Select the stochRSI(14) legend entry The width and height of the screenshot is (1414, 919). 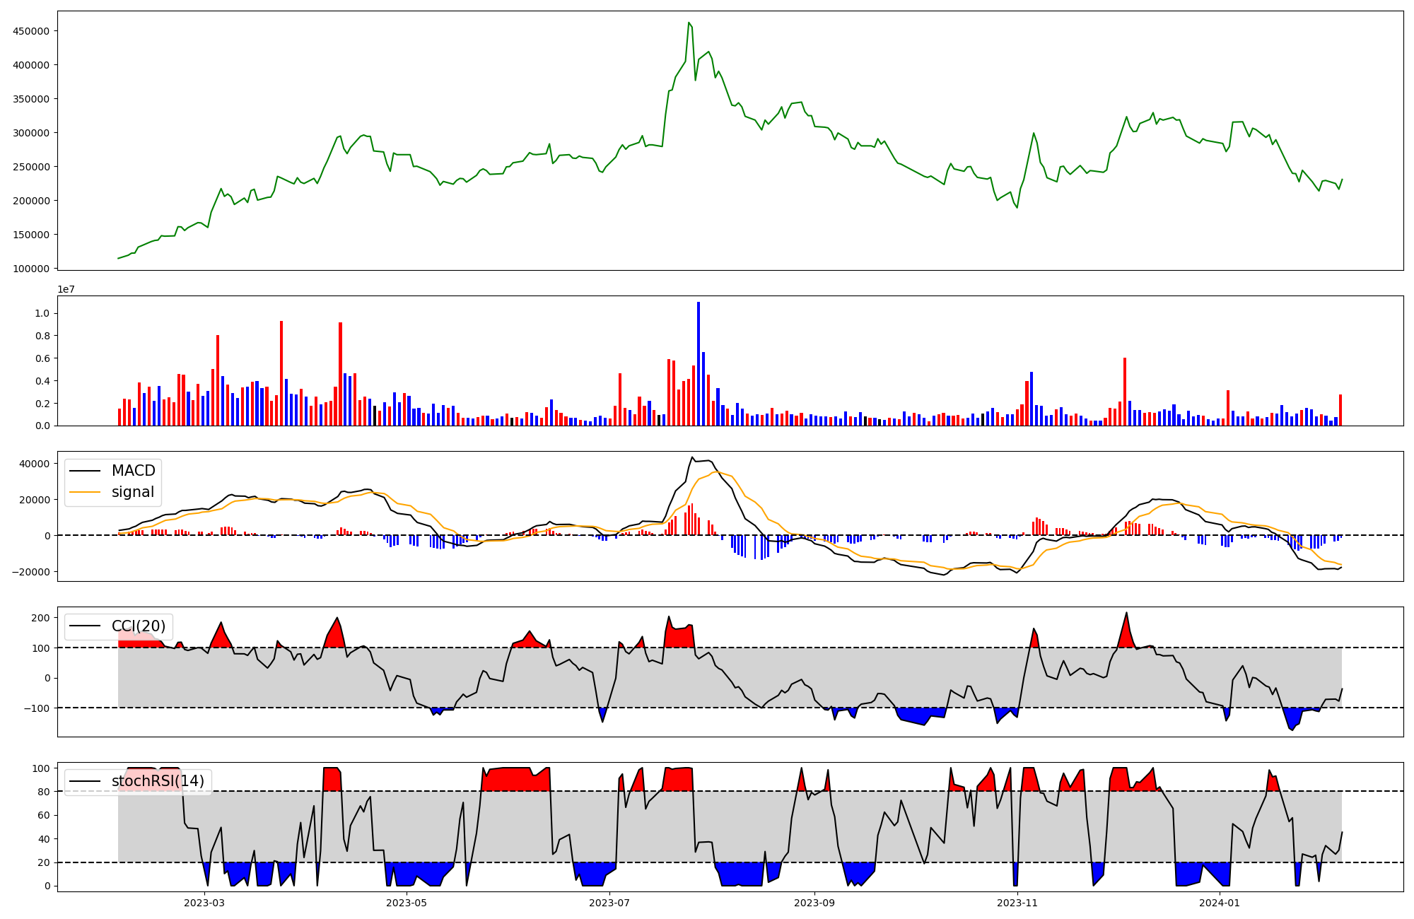[x=157, y=781]
